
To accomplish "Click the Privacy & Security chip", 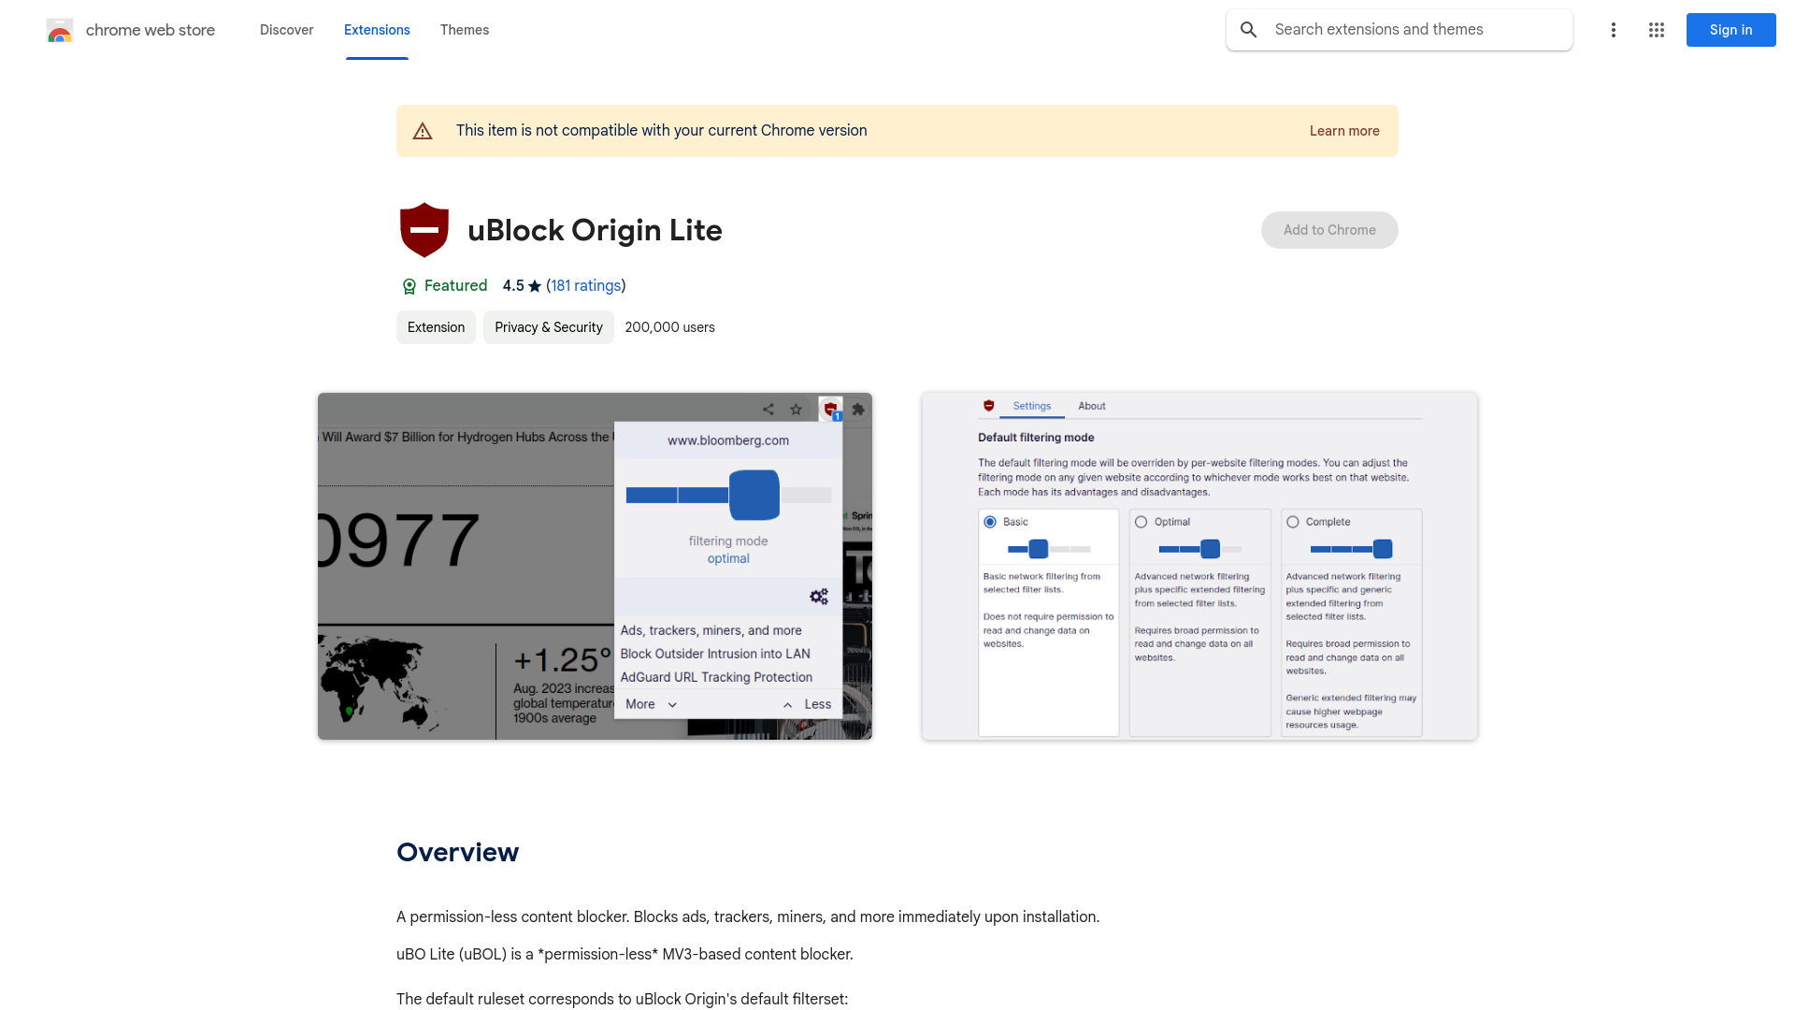I will point(549,327).
